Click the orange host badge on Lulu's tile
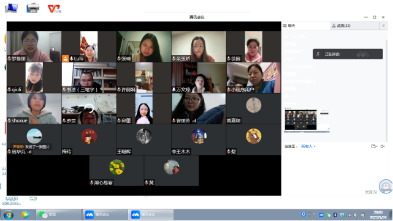Screen dimensions: 393x221 pyautogui.click(x=65, y=59)
